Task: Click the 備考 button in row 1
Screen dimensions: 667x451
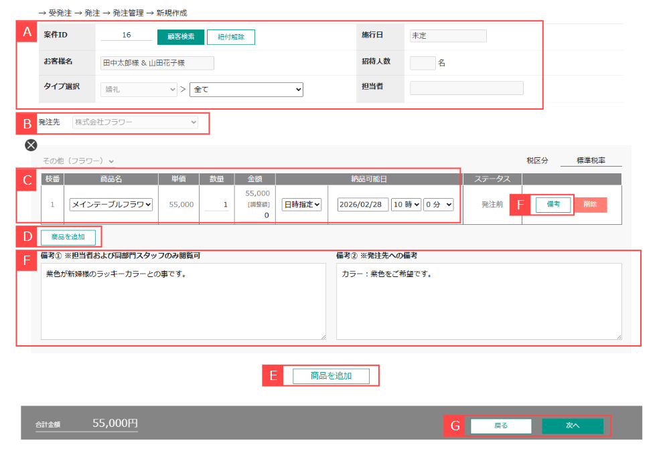Action: coord(553,204)
